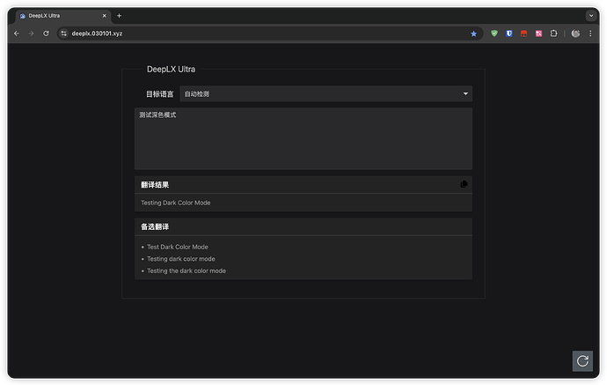This screenshot has width=607, height=385.
Task: Open the green shield extension
Action: 494,33
